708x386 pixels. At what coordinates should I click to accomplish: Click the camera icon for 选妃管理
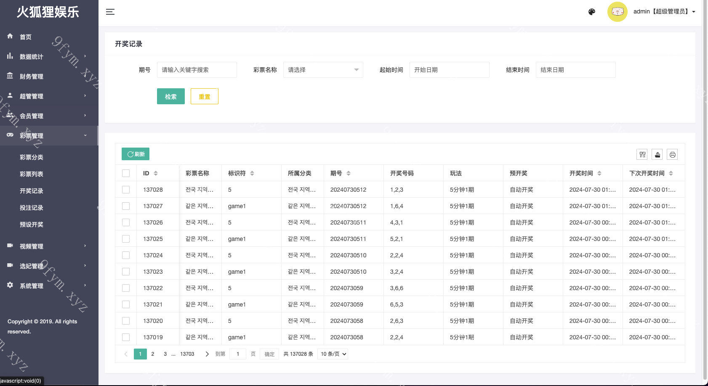[x=10, y=265]
